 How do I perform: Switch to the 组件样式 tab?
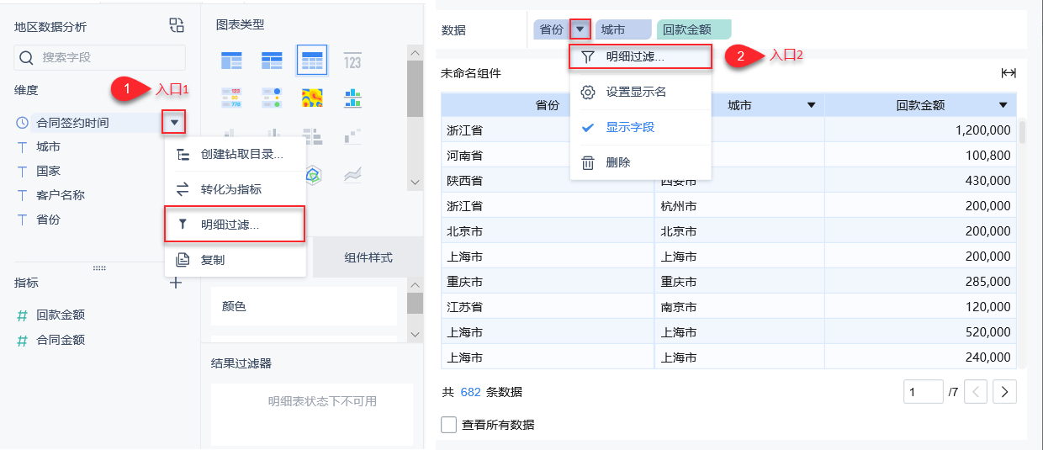tap(368, 257)
